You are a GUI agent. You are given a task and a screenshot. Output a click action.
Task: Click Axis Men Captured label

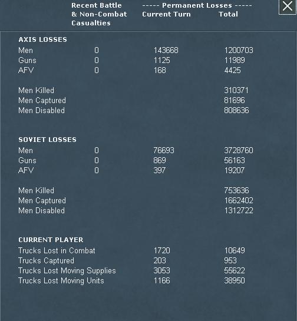[x=42, y=101]
